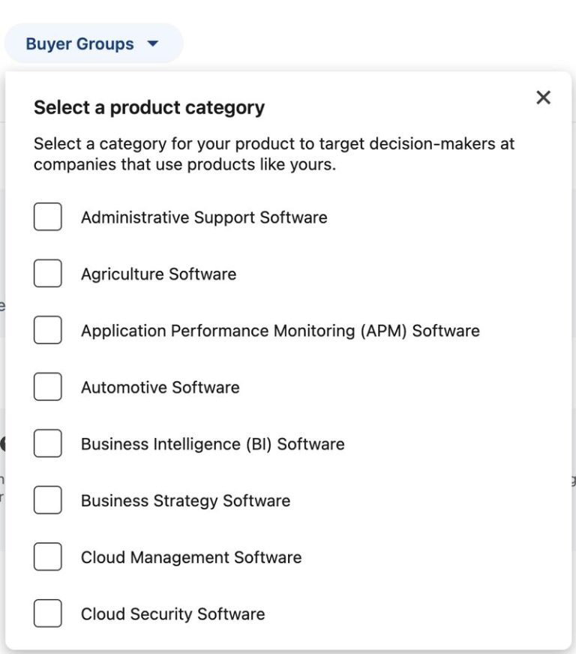Click the Buyer Groups button label
This screenshot has width=576, height=654.
[x=80, y=43]
